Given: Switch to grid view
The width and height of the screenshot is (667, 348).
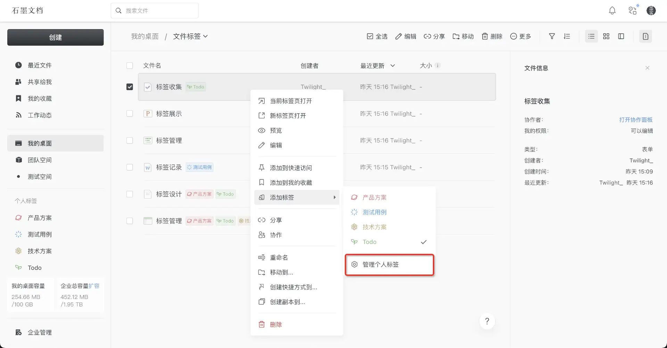Looking at the screenshot, I should point(606,36).
